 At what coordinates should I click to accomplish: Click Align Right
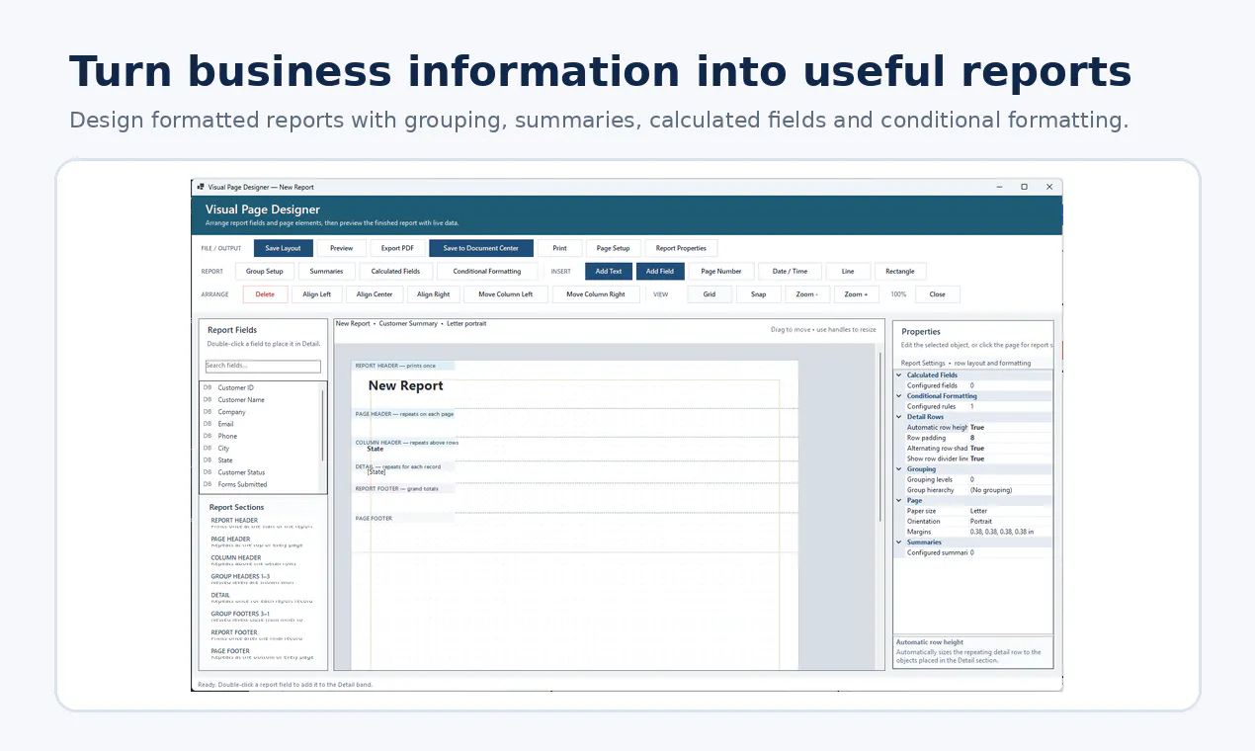coord(433,294)
